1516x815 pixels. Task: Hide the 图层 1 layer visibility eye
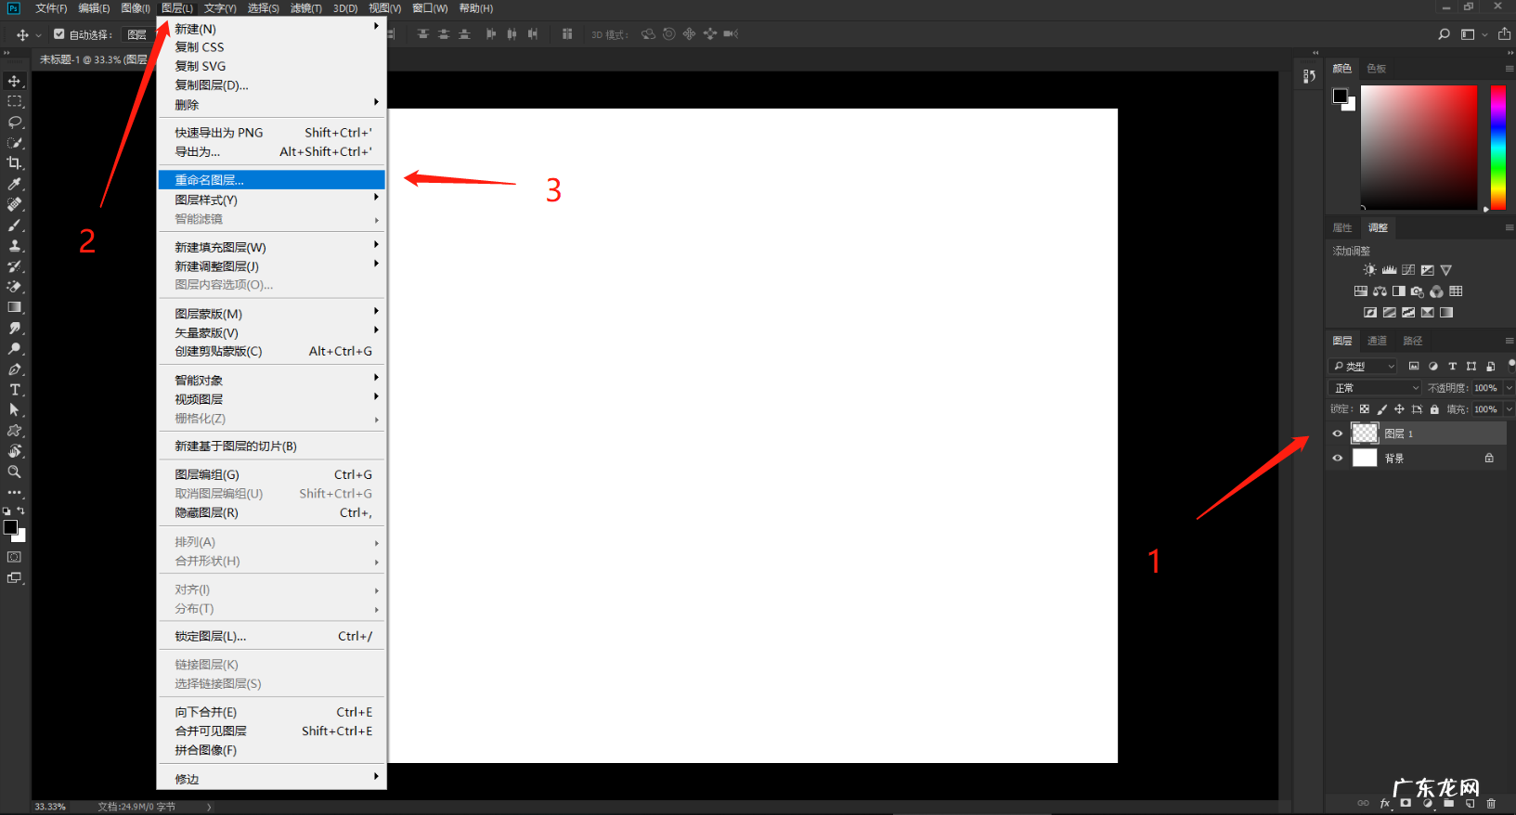(1337, 433)
